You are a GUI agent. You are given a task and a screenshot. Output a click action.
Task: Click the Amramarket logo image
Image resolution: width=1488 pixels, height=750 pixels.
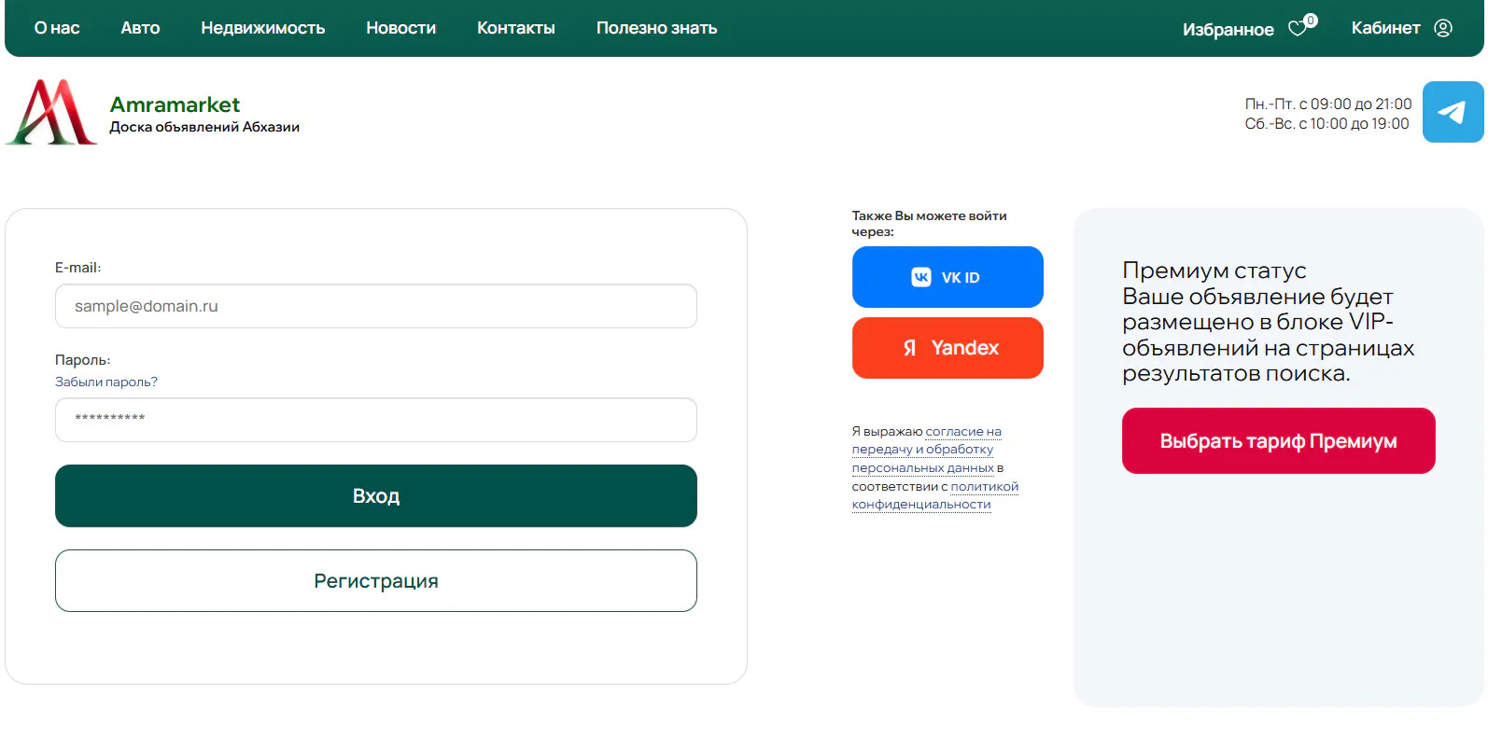point(51,112)
